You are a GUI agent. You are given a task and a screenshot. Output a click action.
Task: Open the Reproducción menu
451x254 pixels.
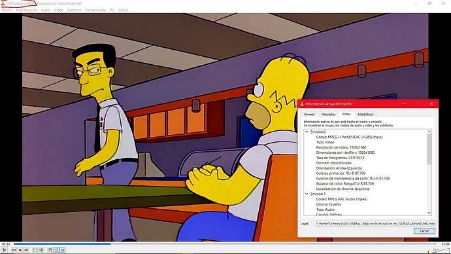(26, 10)
